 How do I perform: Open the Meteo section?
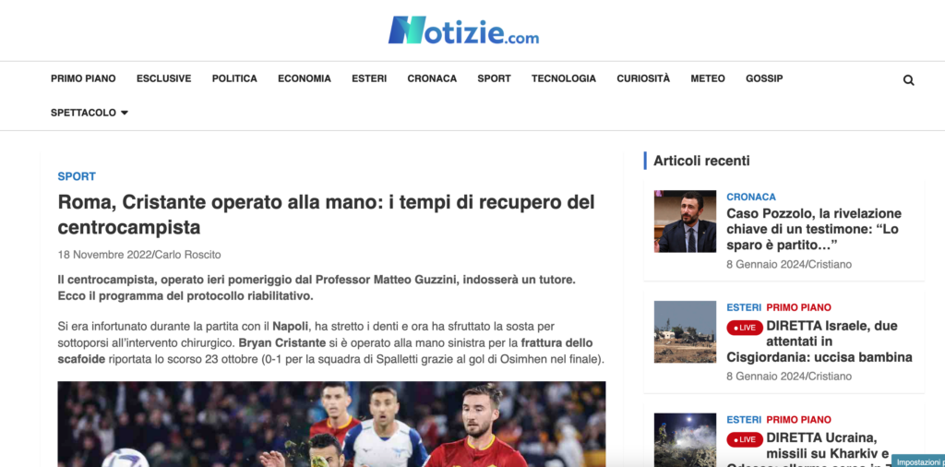tap(708, 78)
